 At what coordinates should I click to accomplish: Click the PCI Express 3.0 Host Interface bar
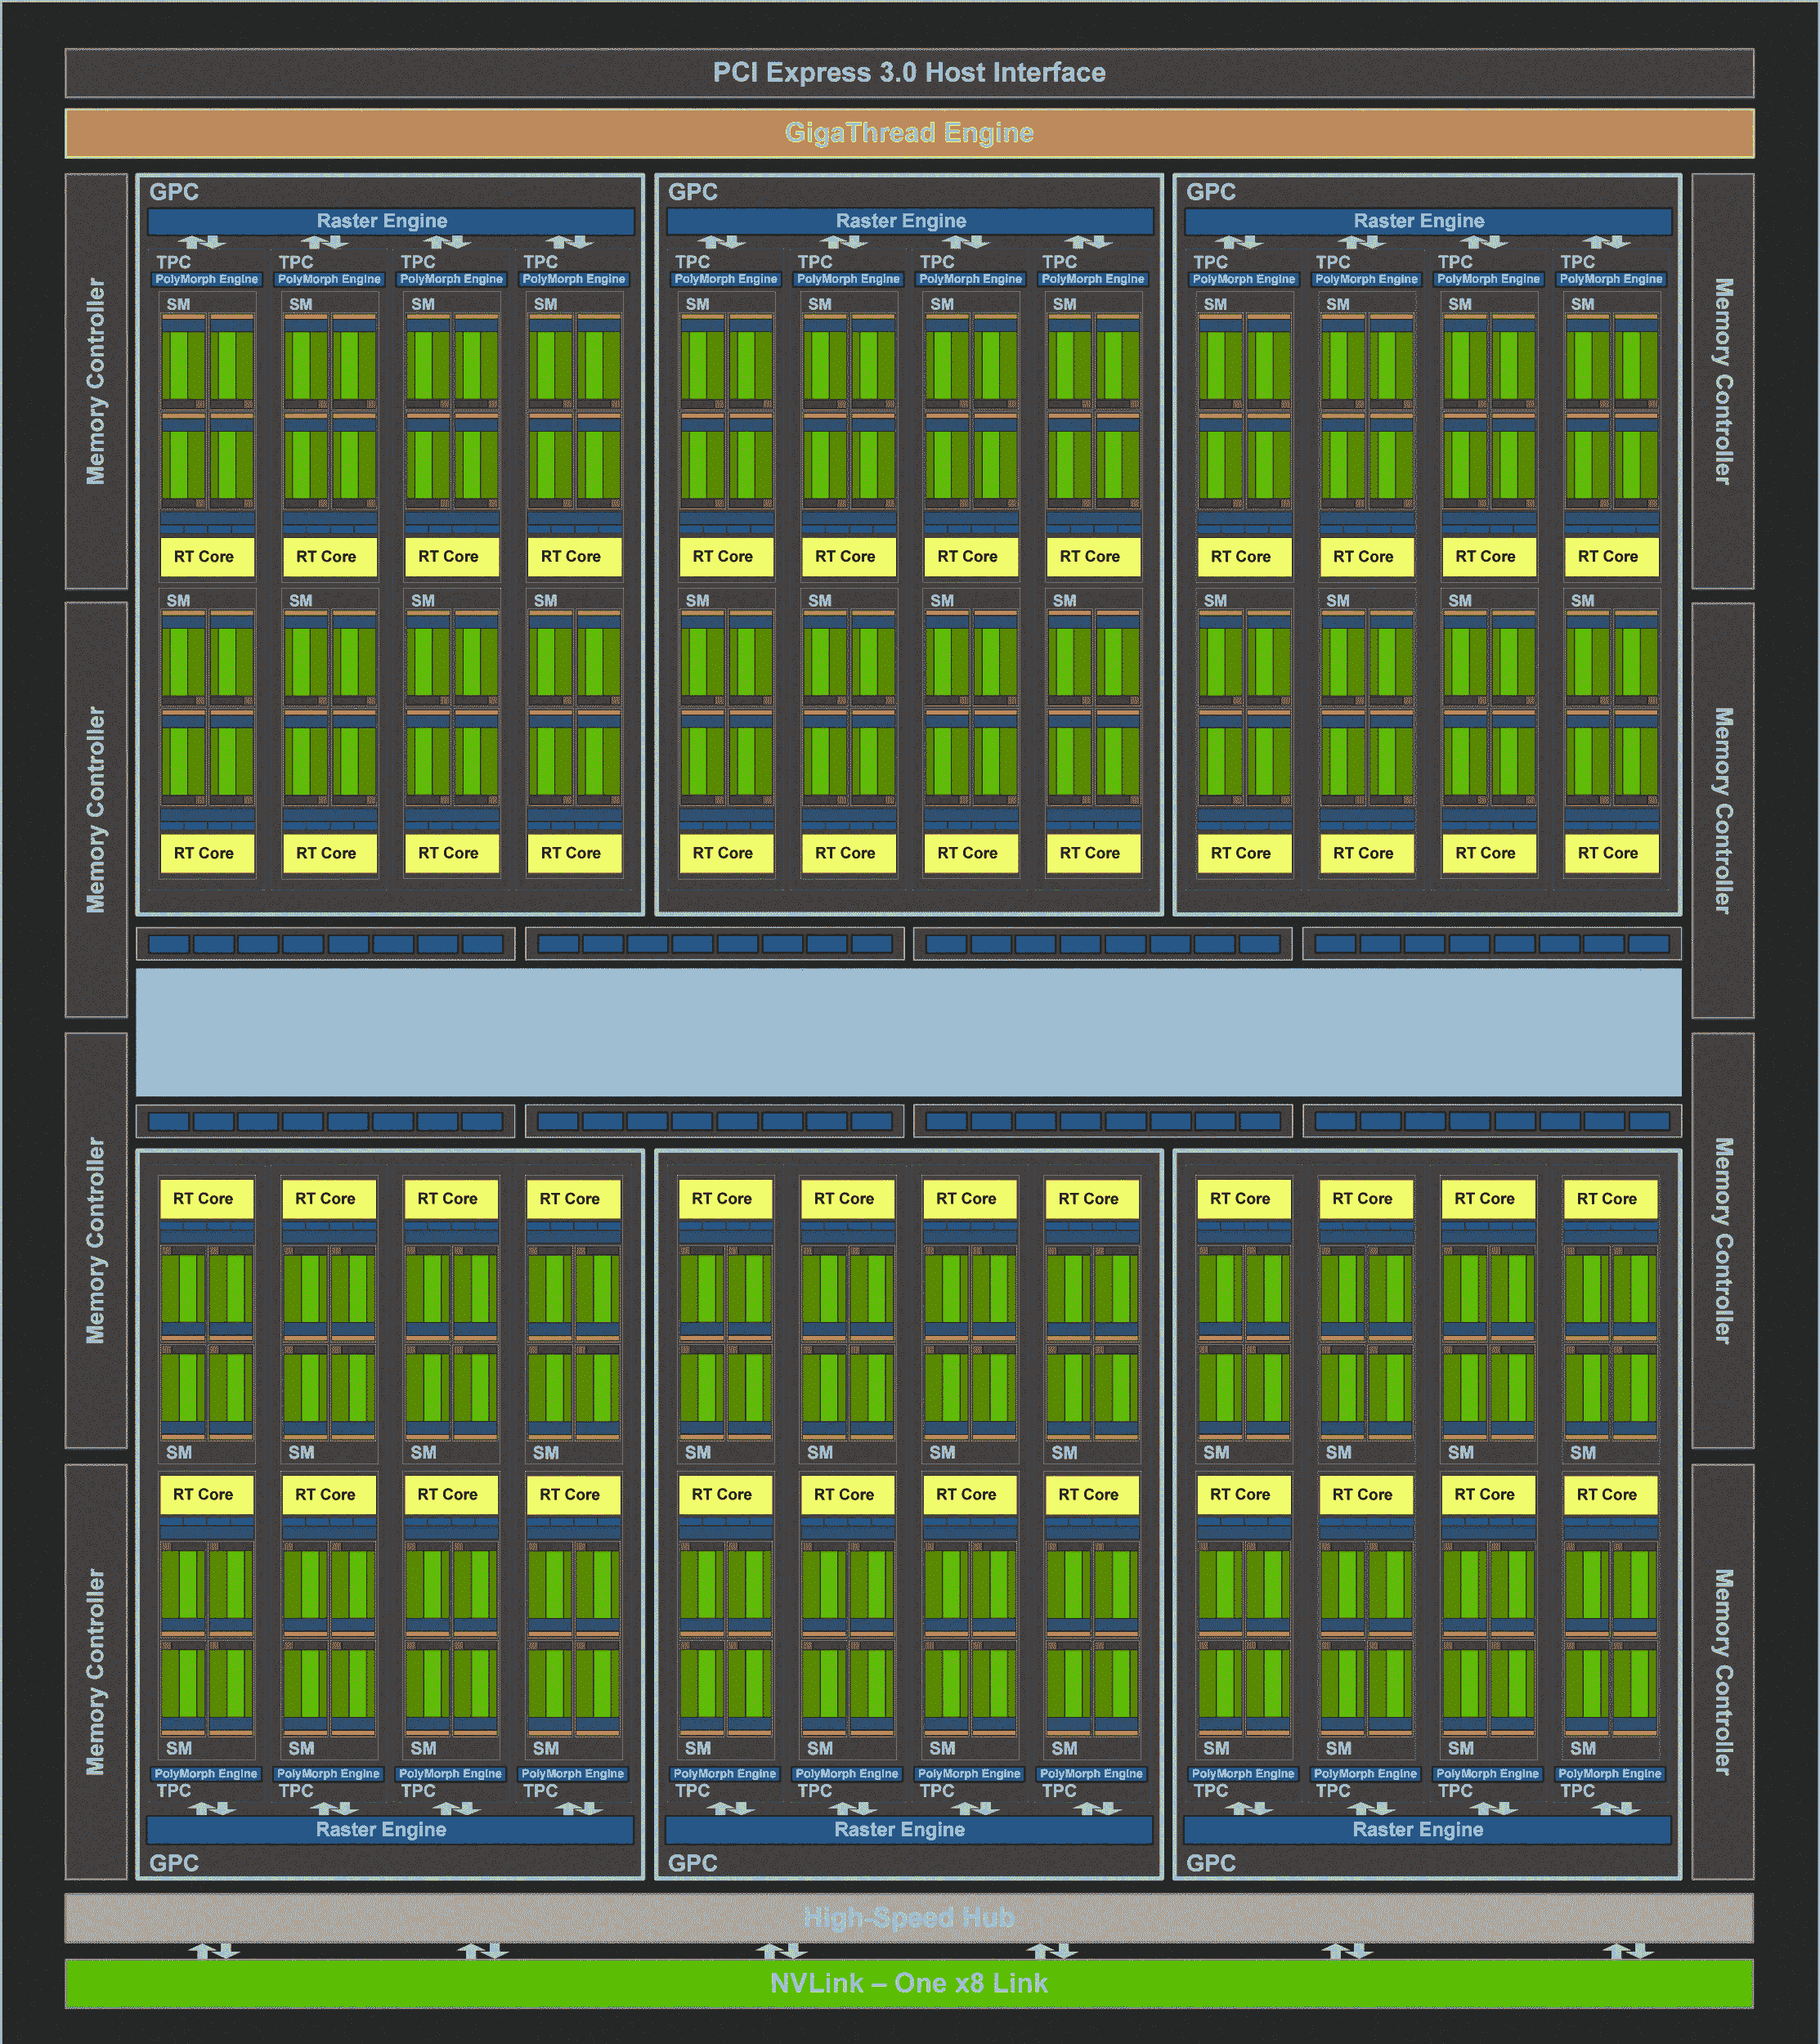pyautogui.click(x=908, y=72)
